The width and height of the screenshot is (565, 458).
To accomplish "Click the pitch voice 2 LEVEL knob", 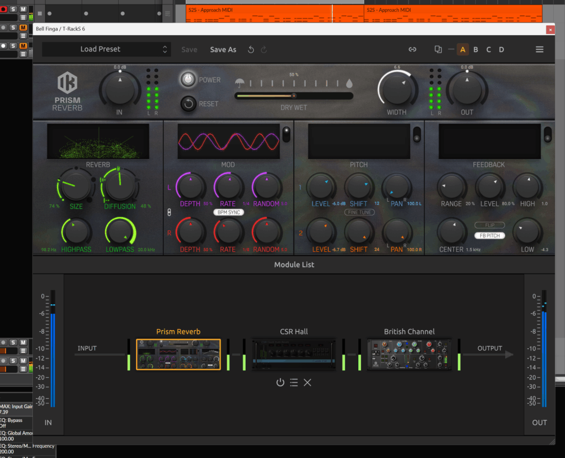I will click(x=321, y=232).
